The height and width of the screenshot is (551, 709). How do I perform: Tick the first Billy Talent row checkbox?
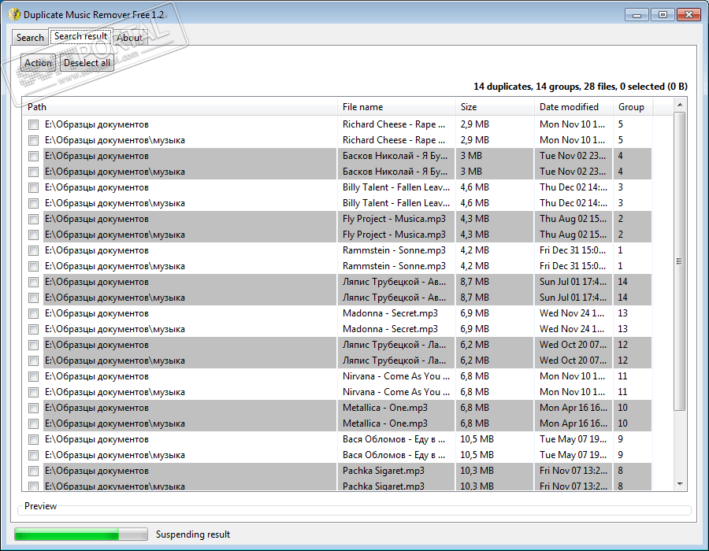33,187
